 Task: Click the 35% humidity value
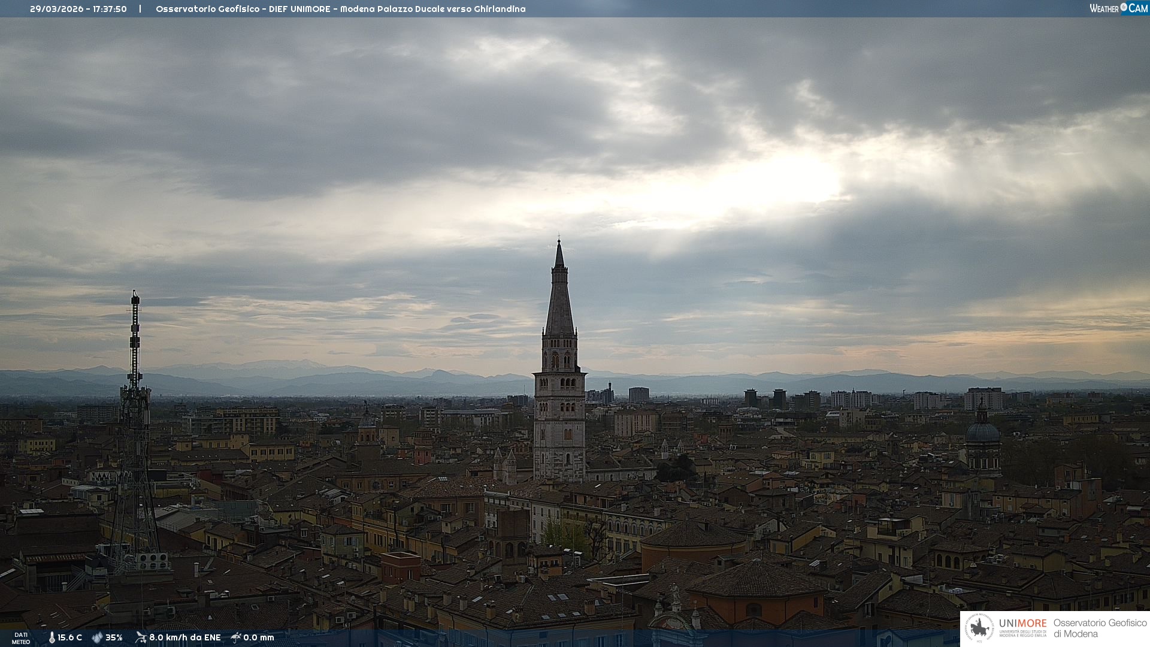coord(114,637)
